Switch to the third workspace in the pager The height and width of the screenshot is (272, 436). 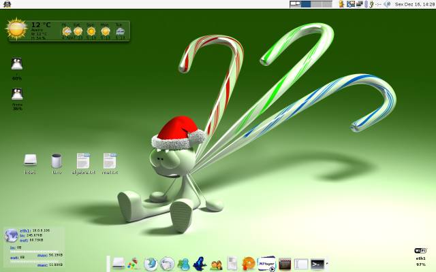pos(316,4)
